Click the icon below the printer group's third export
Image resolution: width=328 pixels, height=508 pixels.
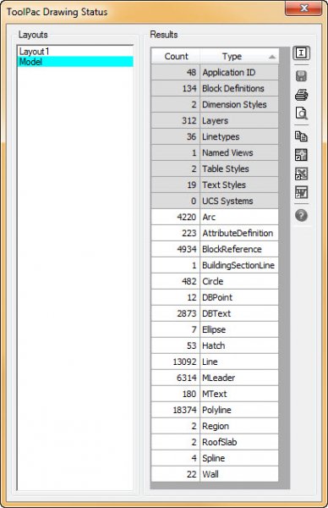(x=301, y=174)
